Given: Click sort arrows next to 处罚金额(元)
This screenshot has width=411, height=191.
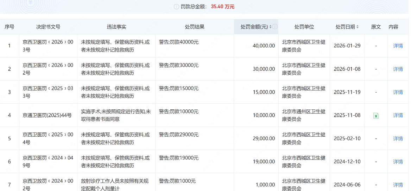Looking at the screenshot, I should [x=270, y=27].
